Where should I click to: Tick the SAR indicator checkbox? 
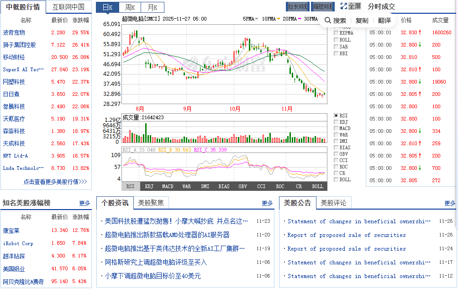click(x=336, y=47)
